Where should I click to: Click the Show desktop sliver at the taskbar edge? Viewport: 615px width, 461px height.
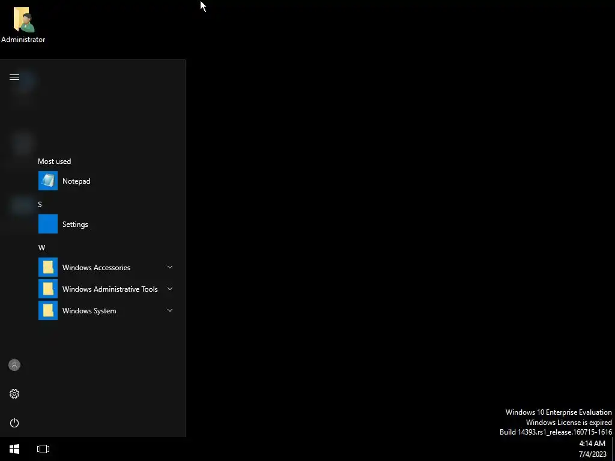pyautogui.click(x=613, y=449)
